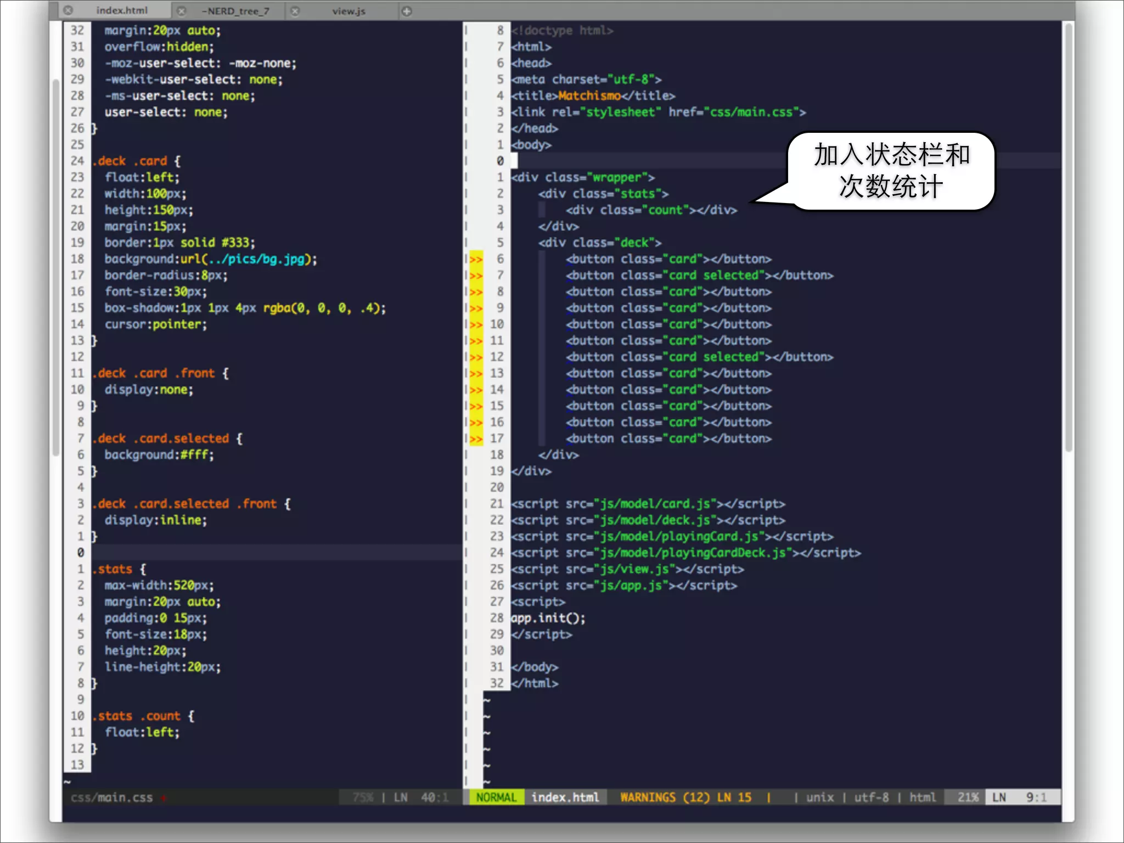The width and height of the screenshot is (1124, 843).
Task: Click the <div class="stats"> line
Action: coord(604,194)
